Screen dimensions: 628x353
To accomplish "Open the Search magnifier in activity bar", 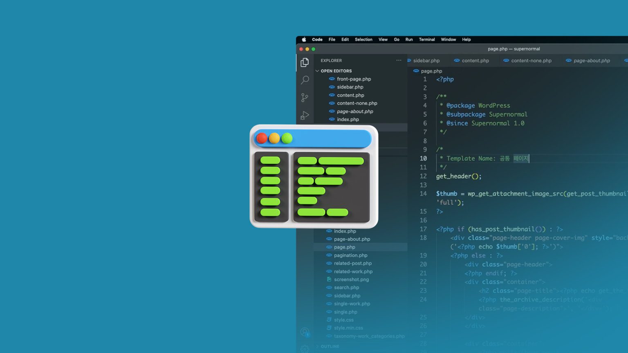I will click(x=305, y=80).
